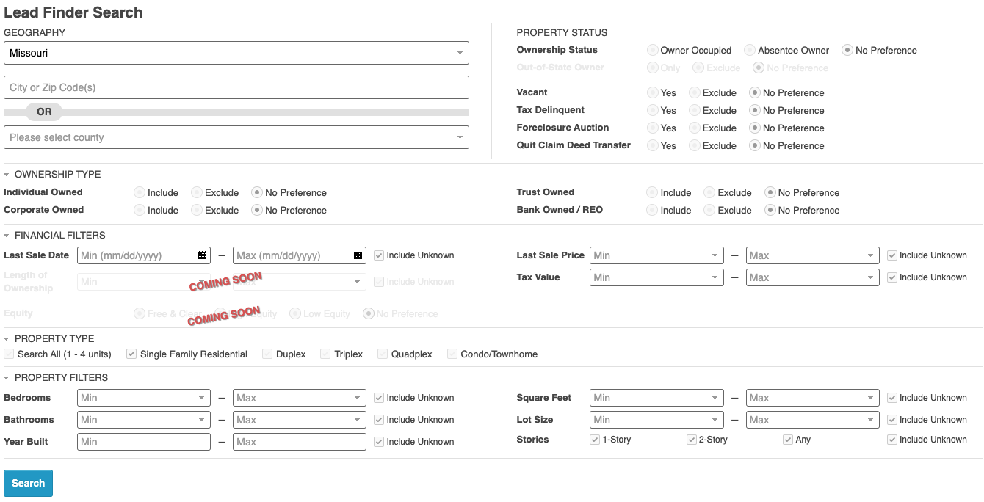Select Owner Occupied ownership status
This screenshot has width=984, height=502.
pyautogui.click(x=652, y=50)
